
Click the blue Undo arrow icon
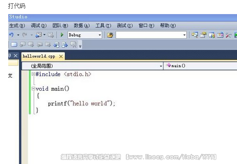click(11, 35)
